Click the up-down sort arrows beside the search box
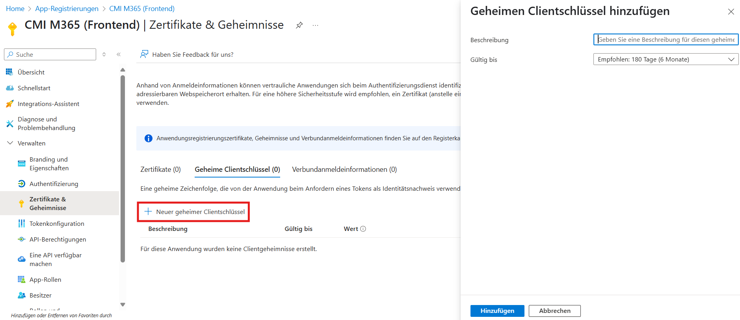The image size is (740, 320). pos(104,54)
